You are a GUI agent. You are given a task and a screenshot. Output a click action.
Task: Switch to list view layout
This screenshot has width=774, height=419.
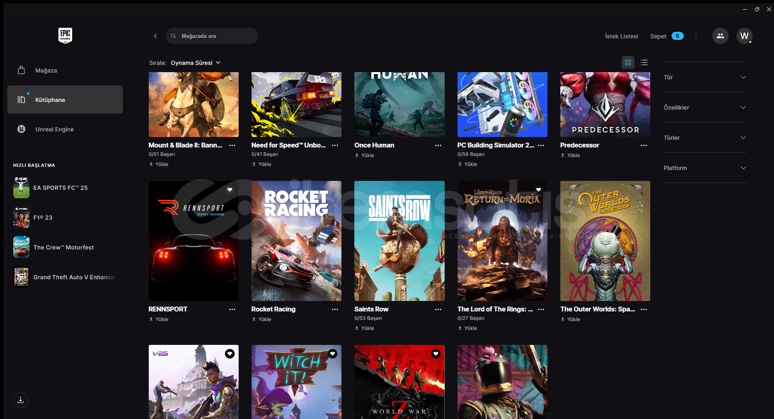click(x=644, y=62)
